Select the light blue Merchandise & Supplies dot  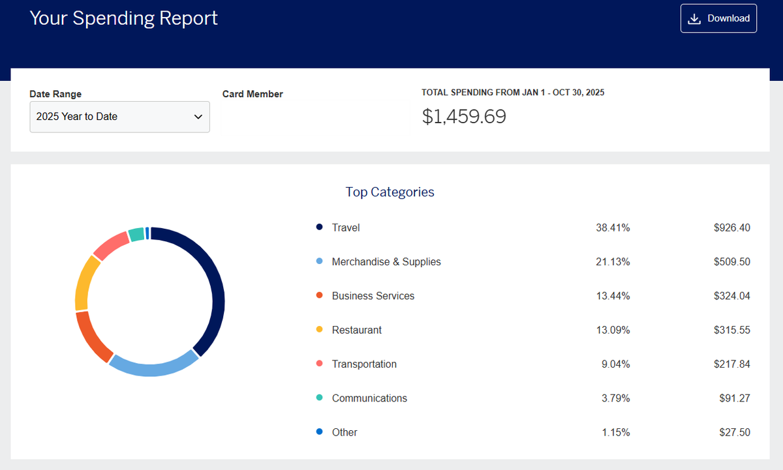pos(319,261)
